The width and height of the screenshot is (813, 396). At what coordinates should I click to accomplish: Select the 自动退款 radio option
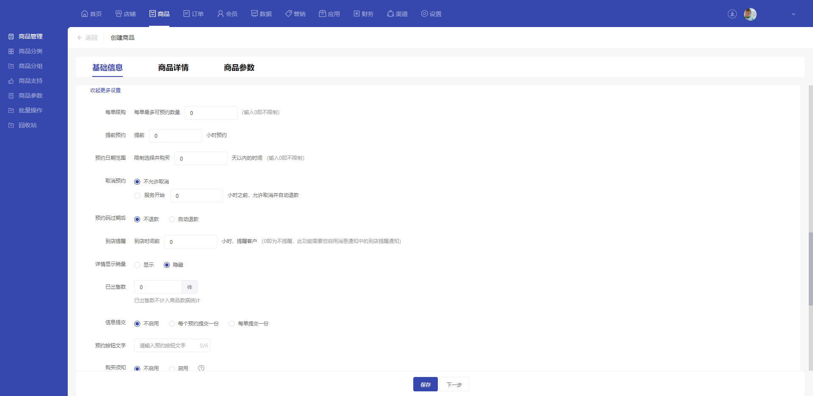pos(172,219)
